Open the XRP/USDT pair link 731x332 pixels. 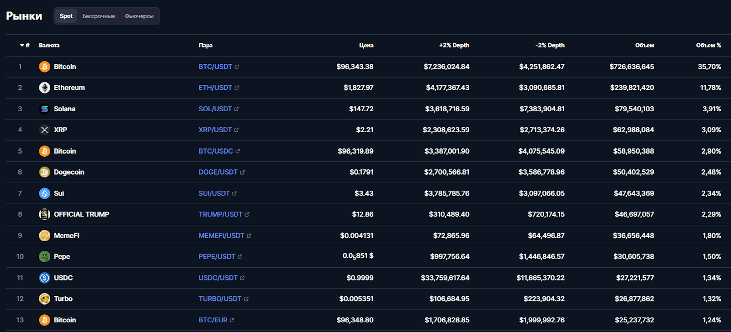[x=215, y=130]
